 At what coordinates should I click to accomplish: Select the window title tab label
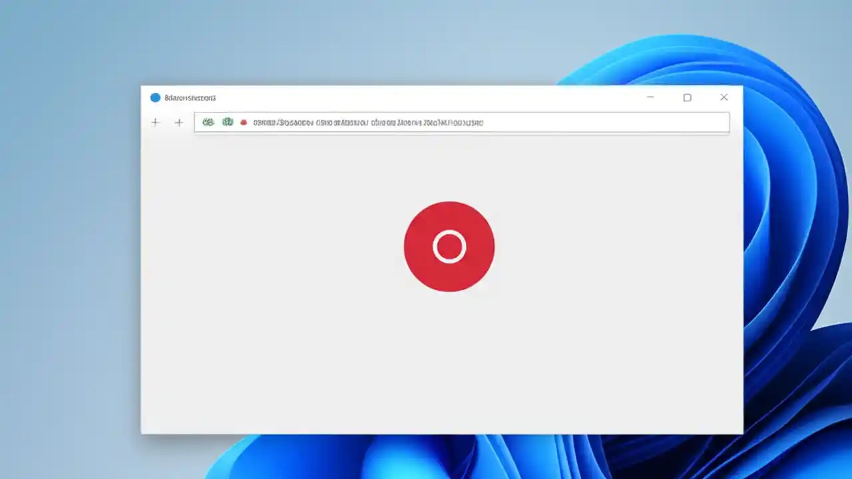point(190,97)
